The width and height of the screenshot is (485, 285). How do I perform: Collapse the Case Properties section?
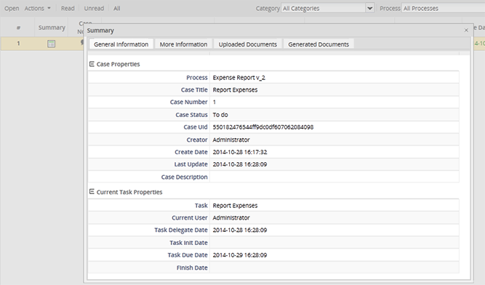(92, 64)
